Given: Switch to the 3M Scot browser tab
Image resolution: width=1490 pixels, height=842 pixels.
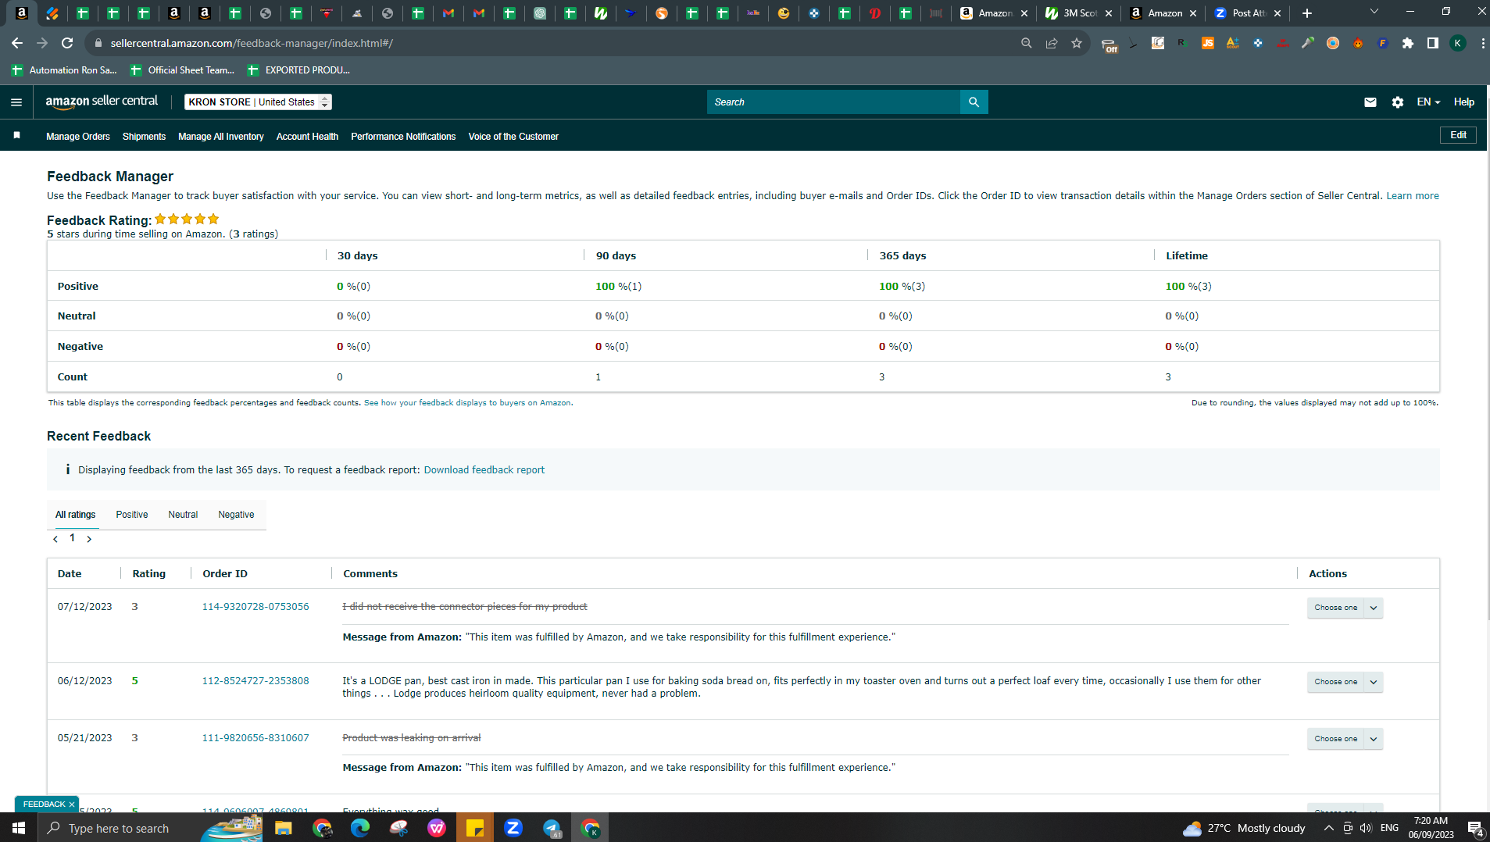Looking at the screenshot, I should [x=1079, y=13].
